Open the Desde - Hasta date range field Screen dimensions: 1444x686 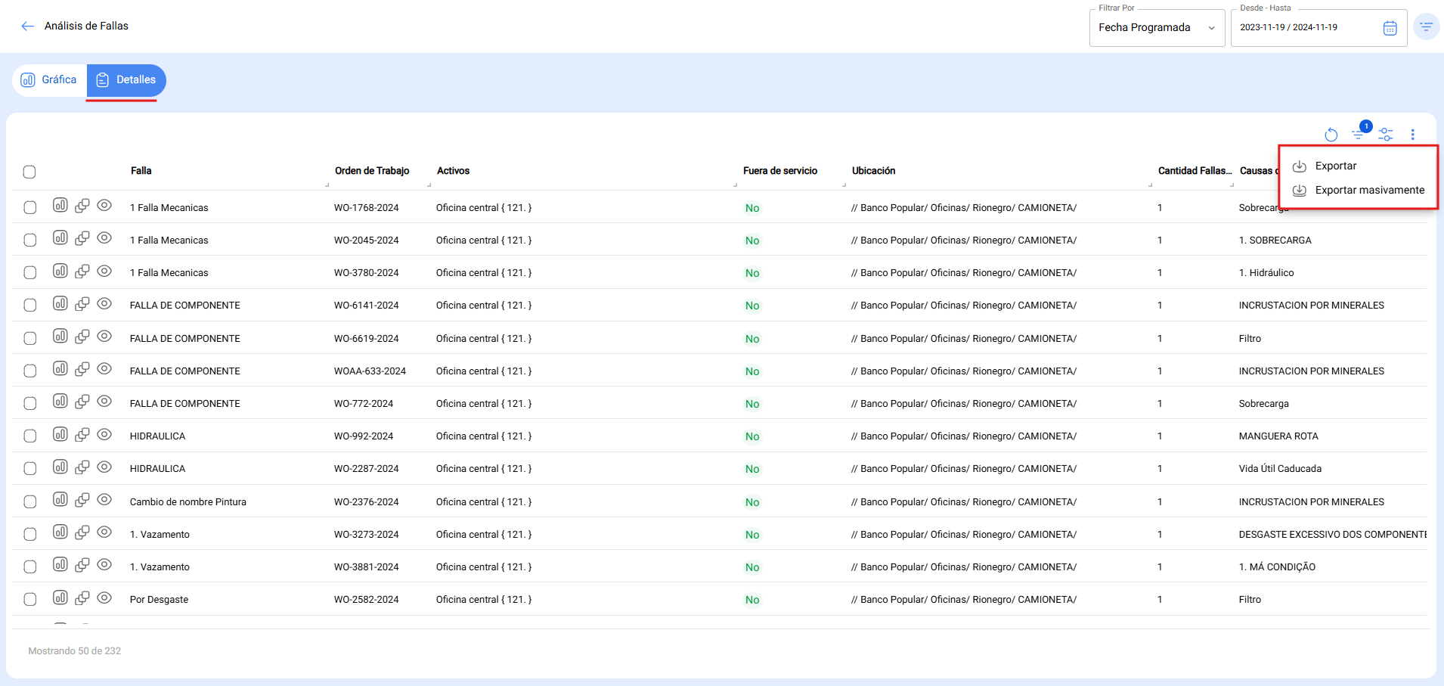[1308, 28]
